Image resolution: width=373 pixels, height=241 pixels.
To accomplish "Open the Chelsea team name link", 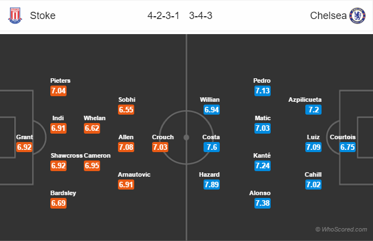I will (x=328, y=16).
